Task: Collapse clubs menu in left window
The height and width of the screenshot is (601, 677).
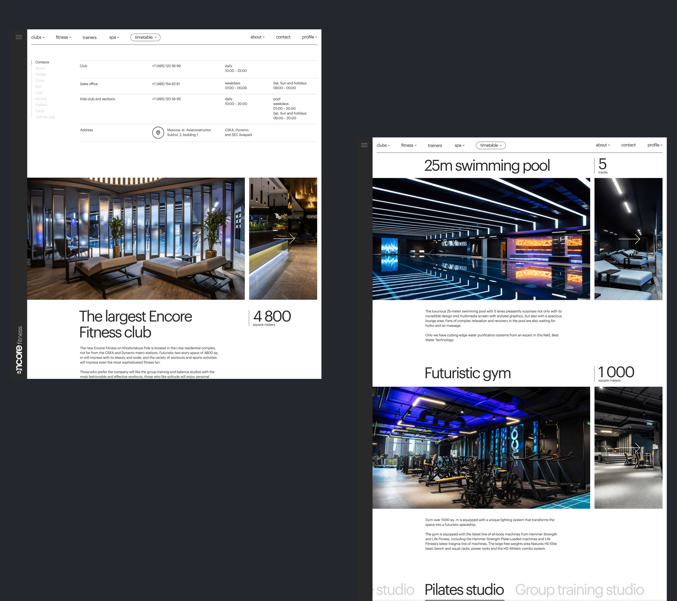Action: 38,37
